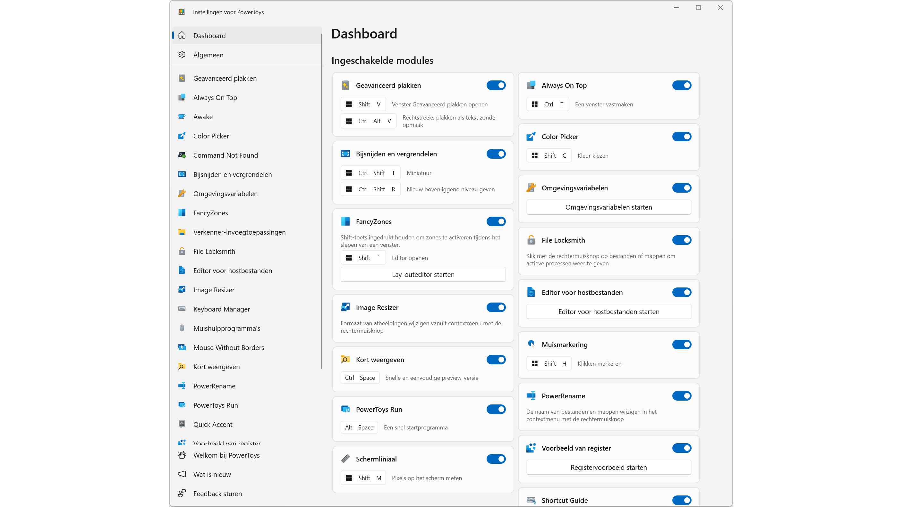The width and height of the screenshot is (902, 507).
Task: Toggle FancyZones module off
Action: point(496,221)
